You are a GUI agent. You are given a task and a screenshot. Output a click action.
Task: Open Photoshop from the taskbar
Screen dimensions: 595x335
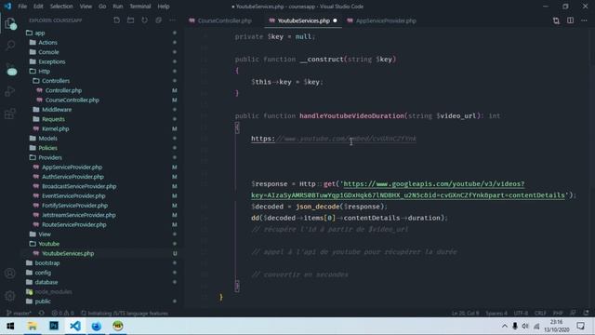54,326
